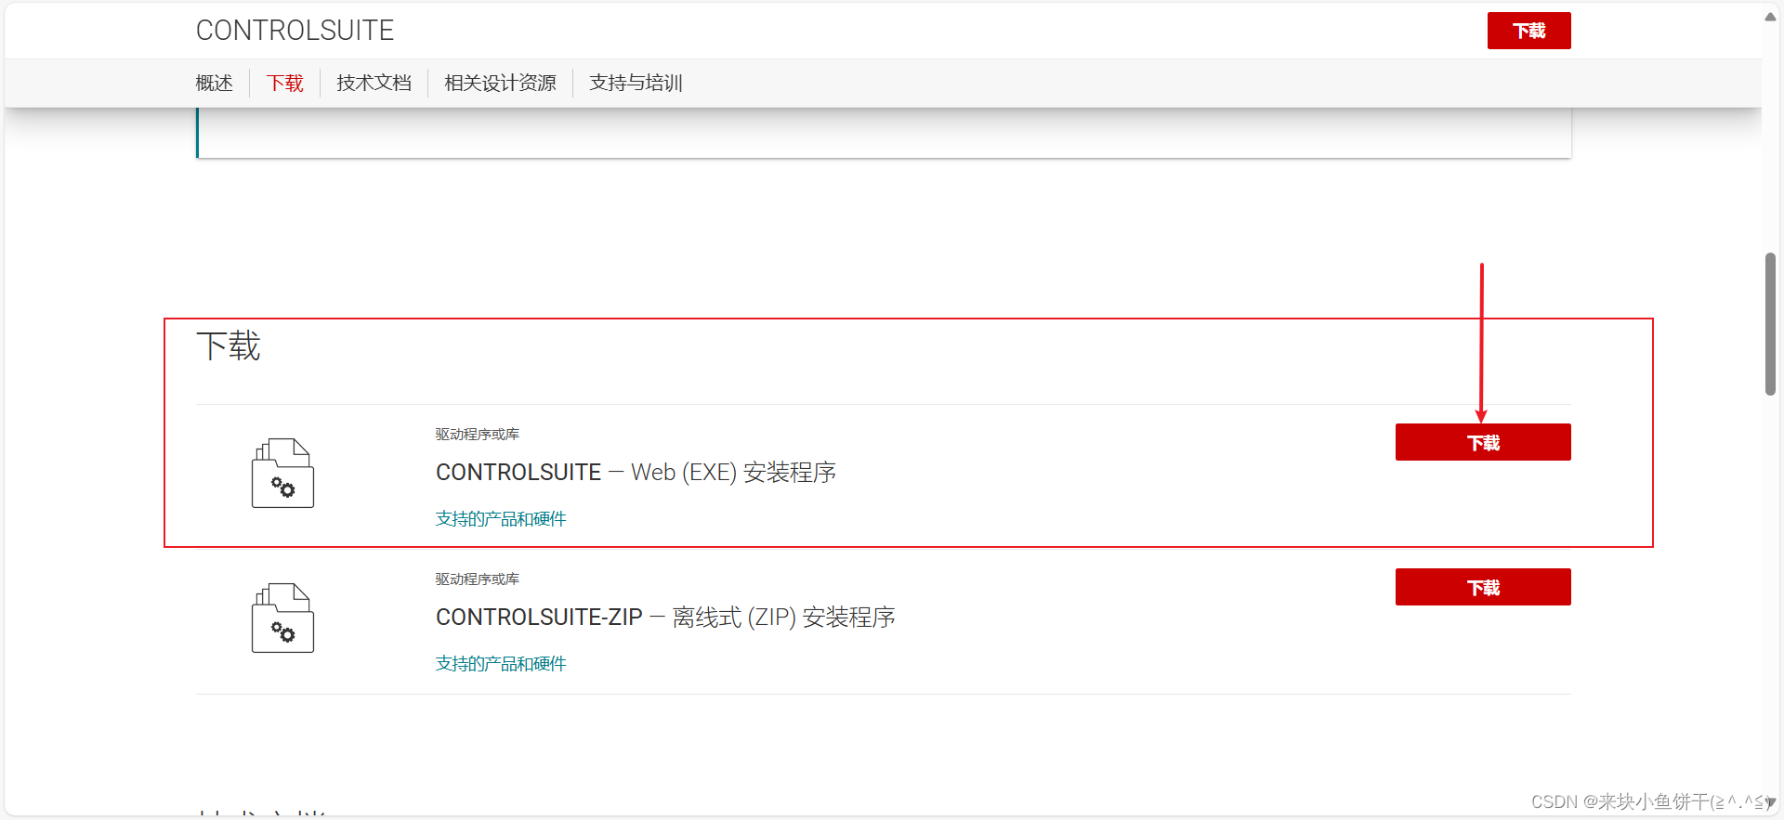Click the CONTROLSUITE page heading
The height and width of the screenshot is (820, 1784).
[295, 31]
